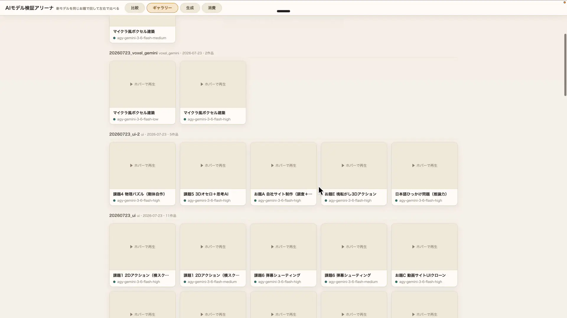Click play icon on 課題6 flash-high card
The image size is (567, 318).
(273, 247)
